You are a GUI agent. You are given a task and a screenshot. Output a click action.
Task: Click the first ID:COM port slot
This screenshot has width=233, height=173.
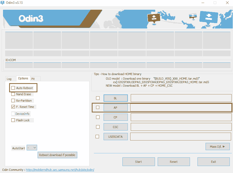click(x=19, y=65)
